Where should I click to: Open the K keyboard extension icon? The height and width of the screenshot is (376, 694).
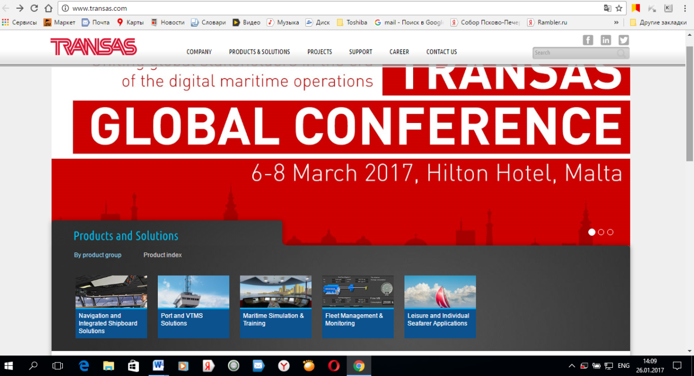point(668,8)
